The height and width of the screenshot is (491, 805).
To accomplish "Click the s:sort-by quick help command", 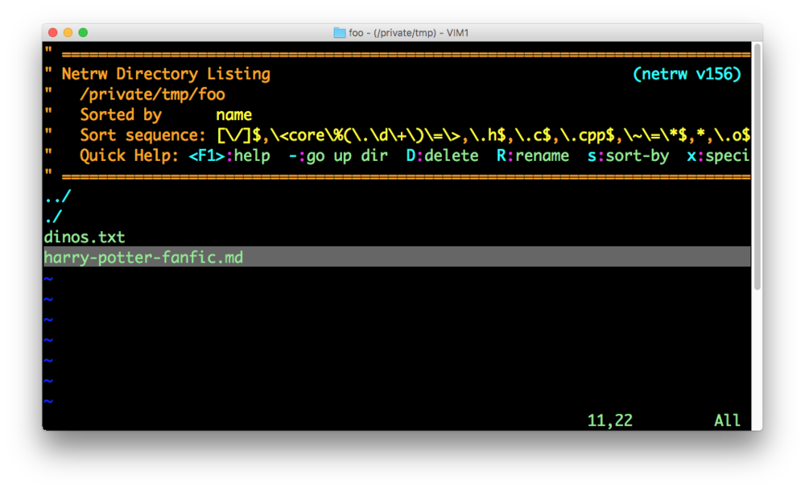I will click(629, 155).
